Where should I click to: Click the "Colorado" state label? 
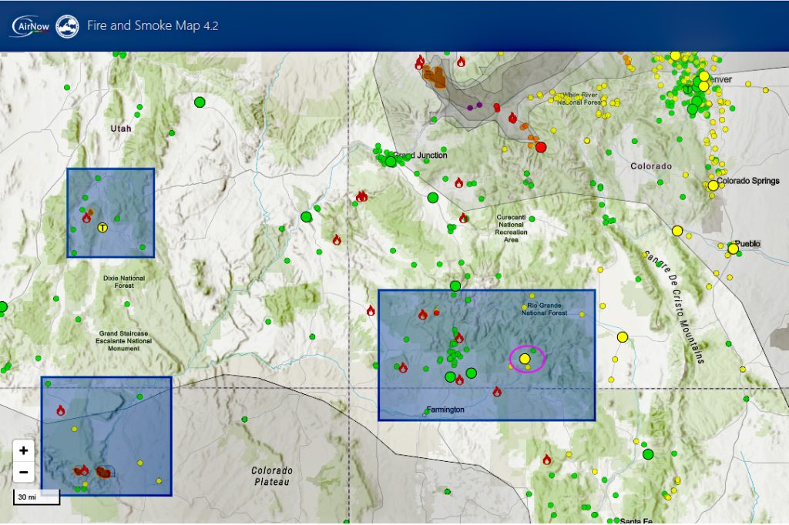click(x=651, y=166)
